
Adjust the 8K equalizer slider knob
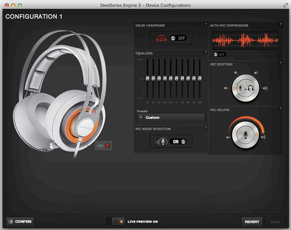(x=194, y=78)
